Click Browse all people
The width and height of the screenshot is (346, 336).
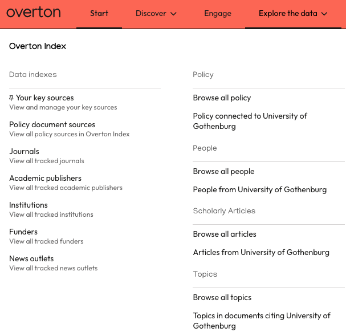coord(223,172)
